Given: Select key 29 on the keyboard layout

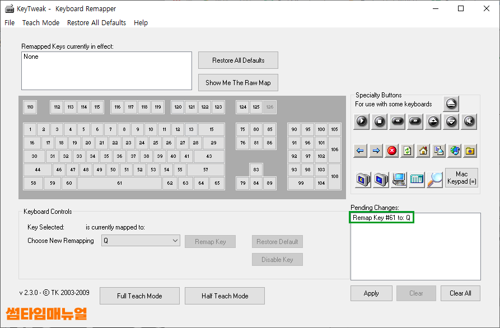Looking at the screenshot, I should pyautogui.click(x=214, y=143).
